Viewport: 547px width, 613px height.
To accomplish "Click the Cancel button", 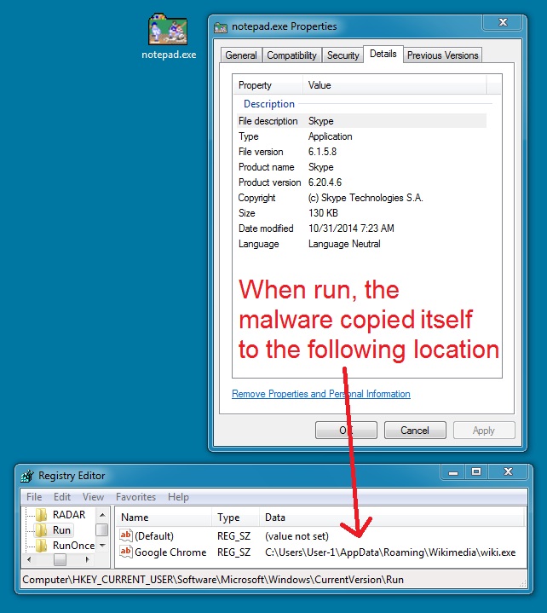I will pos(415,431).
